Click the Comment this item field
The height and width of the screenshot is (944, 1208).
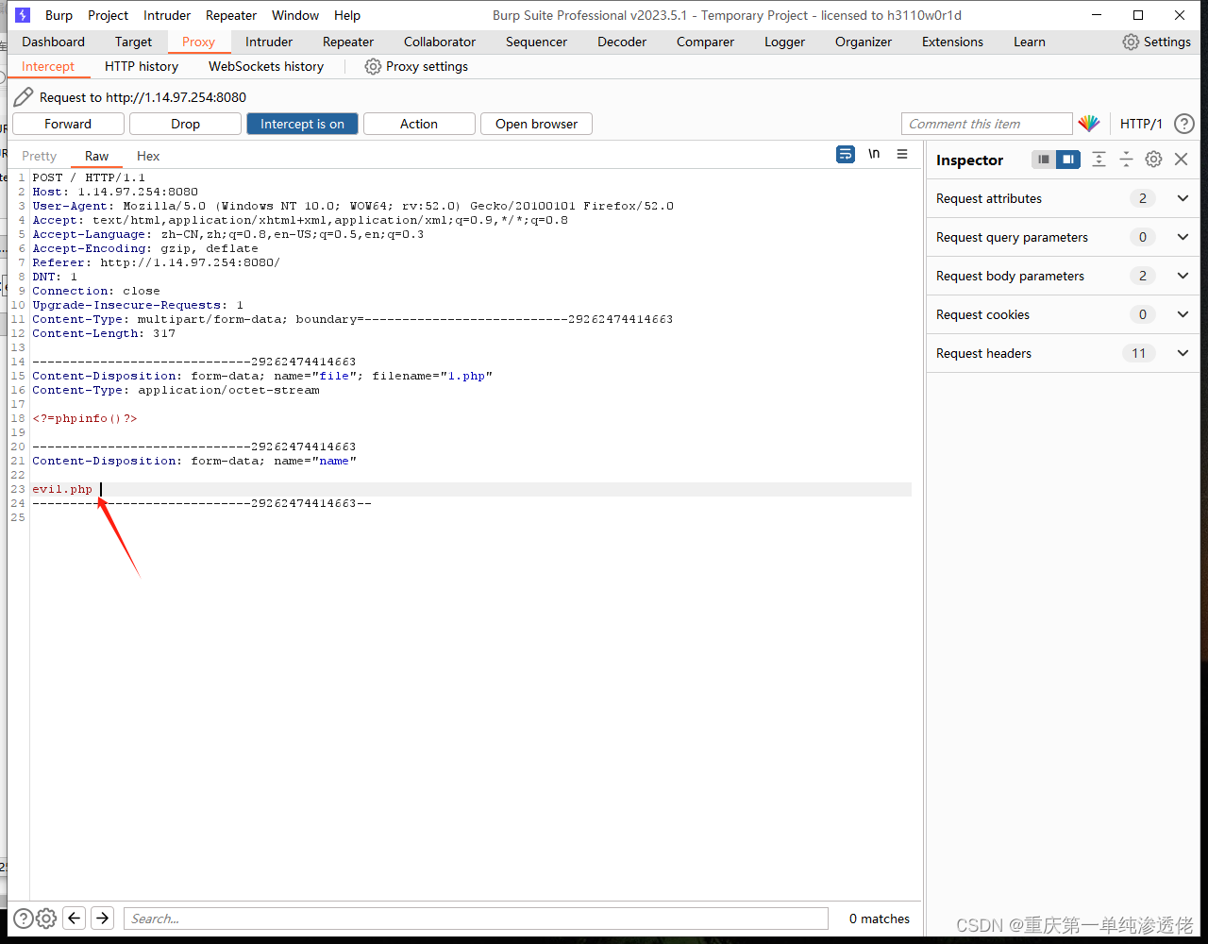(987, 124)
